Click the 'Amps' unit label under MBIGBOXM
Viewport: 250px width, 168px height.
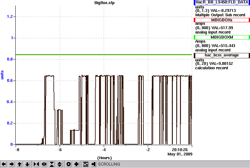point(200,41)
